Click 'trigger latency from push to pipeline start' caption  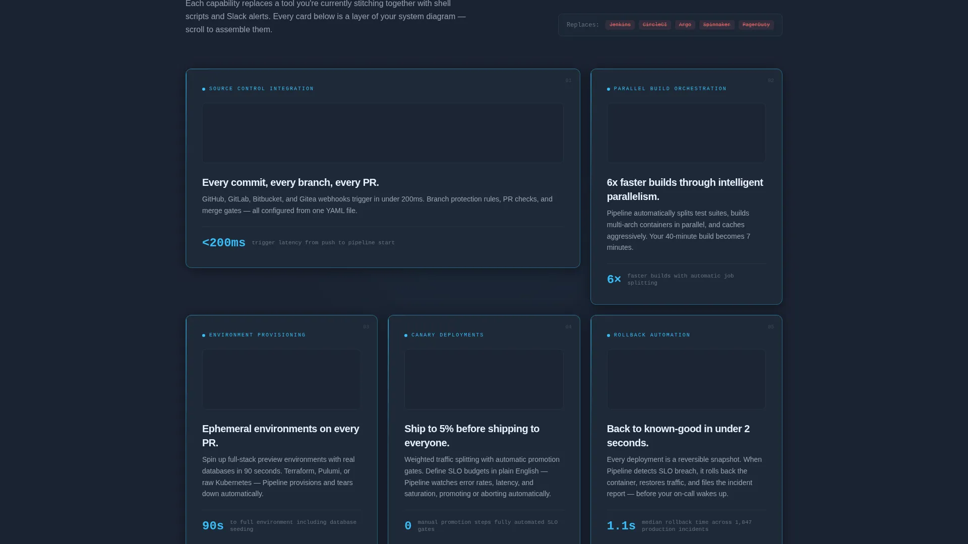(323, 243)
